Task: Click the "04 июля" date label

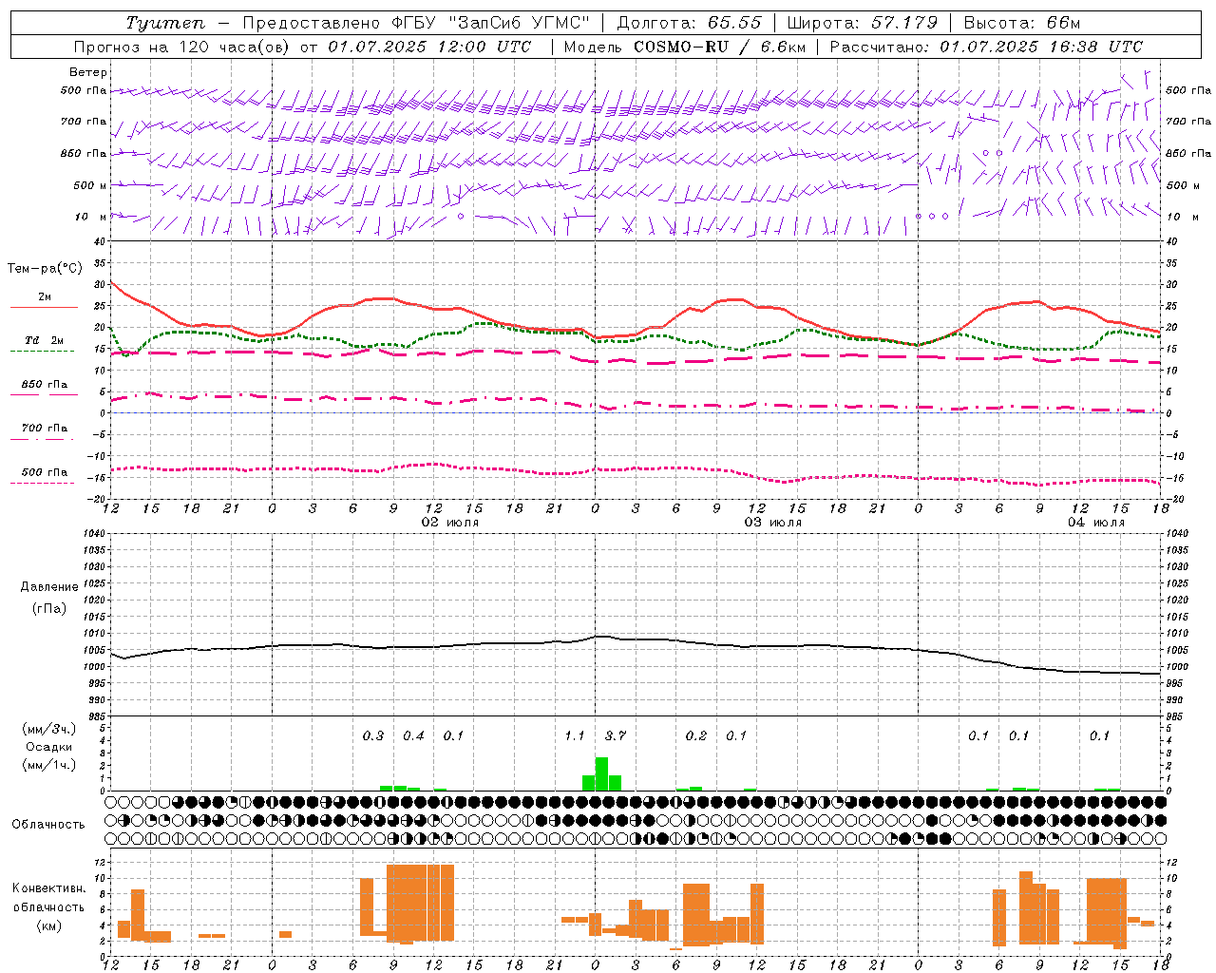Action: 1095,522
